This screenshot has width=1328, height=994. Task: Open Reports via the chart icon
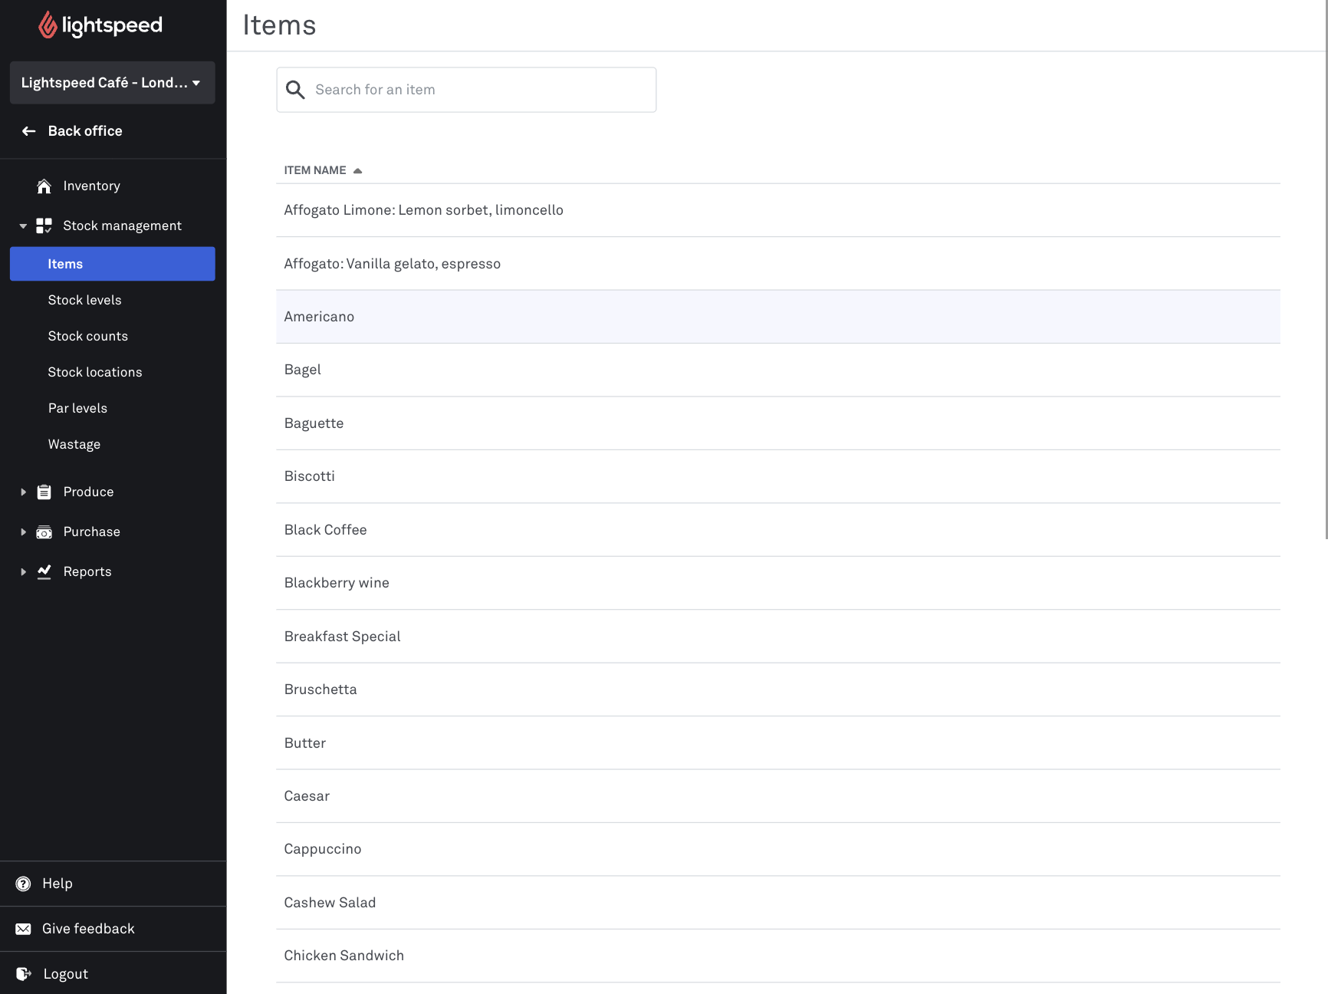coord(44,571)
